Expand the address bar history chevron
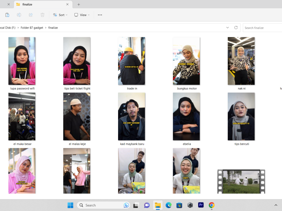This screenshot has height=211, width=282. (x=228, y=27)
